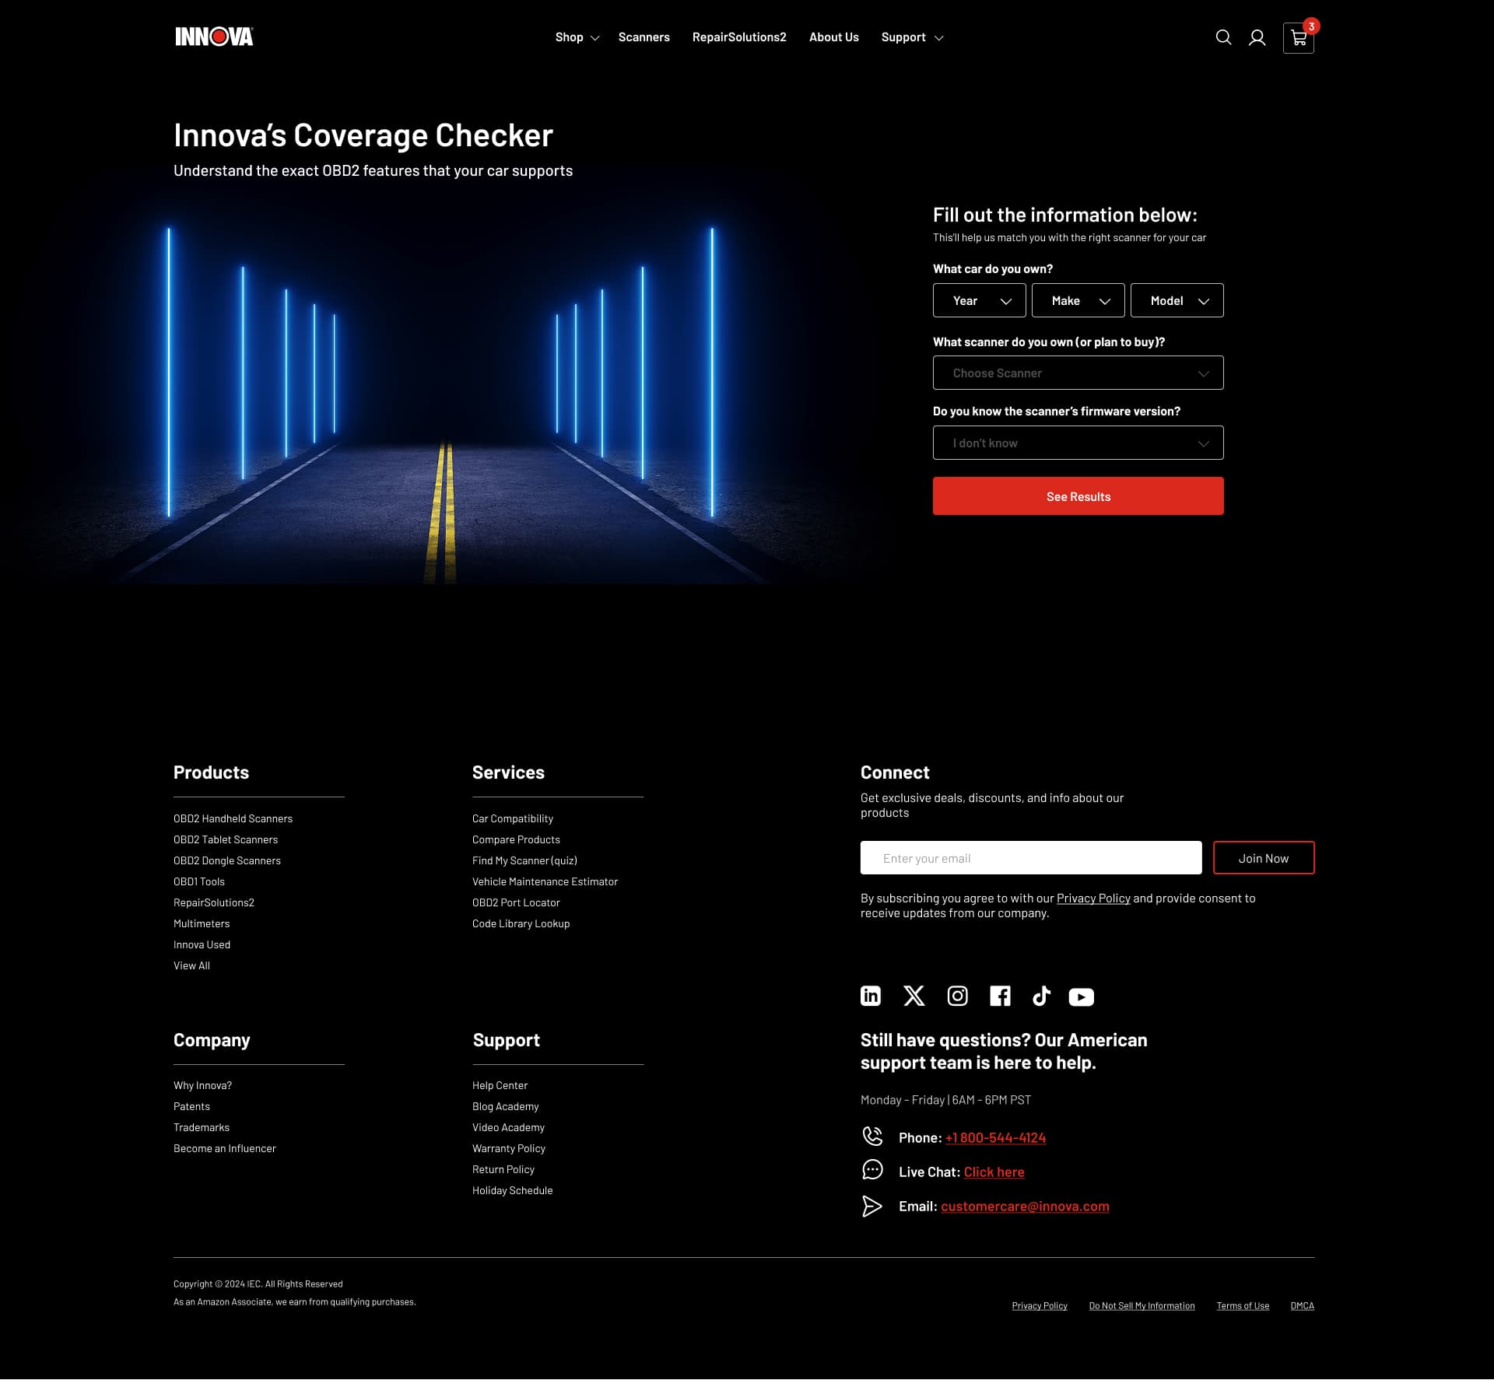Expand the Support menu in header
The image size is (1494, 1380).
[x=912, y=37]
